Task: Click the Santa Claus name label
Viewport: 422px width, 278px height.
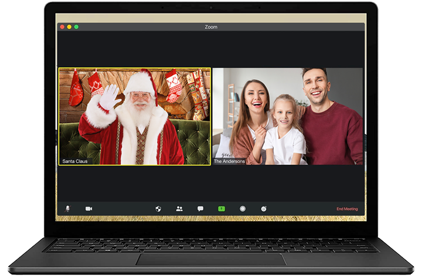Action: 75,161
